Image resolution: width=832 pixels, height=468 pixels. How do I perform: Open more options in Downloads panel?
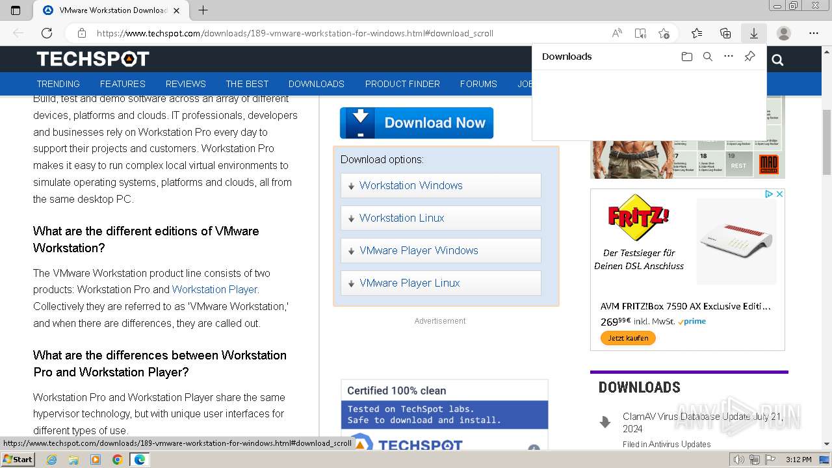[x=729, y=57]
